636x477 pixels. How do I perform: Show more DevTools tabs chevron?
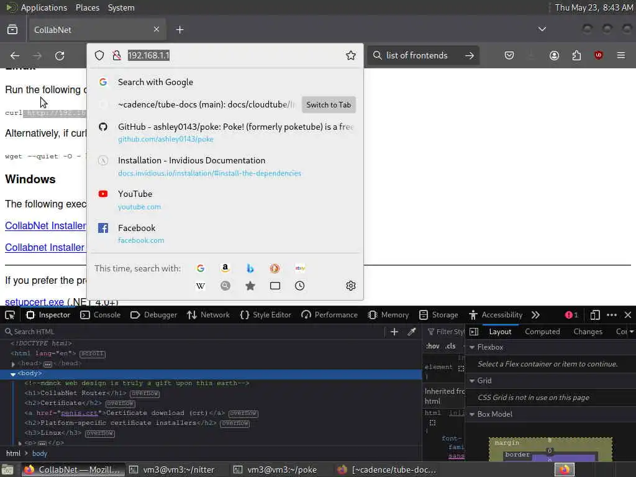pos(536,315)
